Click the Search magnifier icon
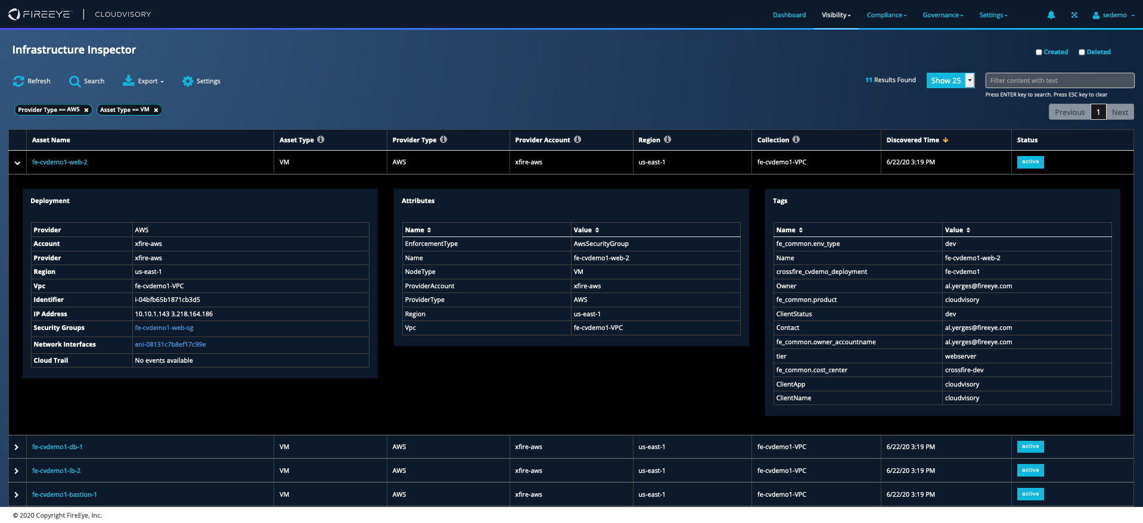Viewport: 1143px width, 523px height. (74, 81)
